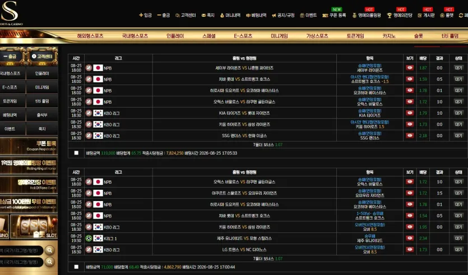Open the Rolling King of Honor event banner
The height and width of the screenshot is (275, 468).
(29, 165)
